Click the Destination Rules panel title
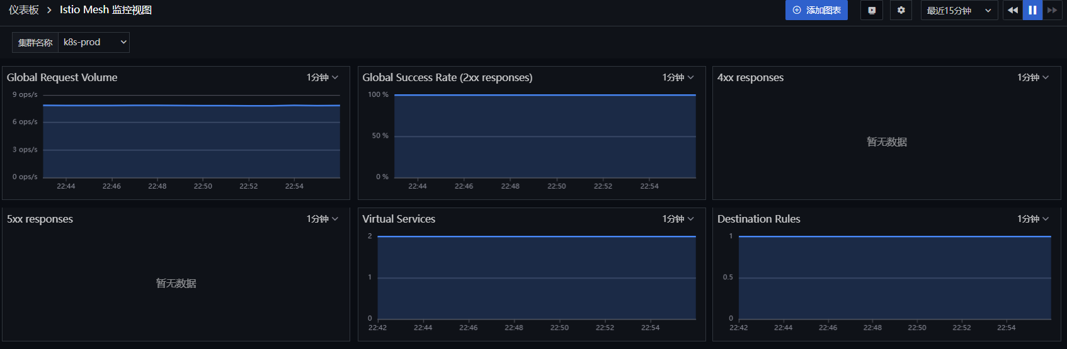This screenshot has width=1067, height=349. [758, 219]
